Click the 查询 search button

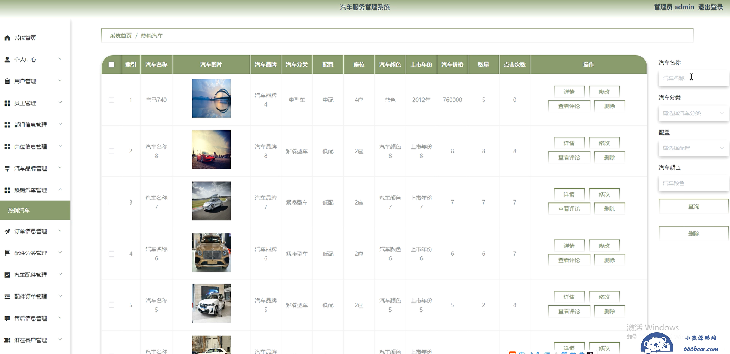693,206
